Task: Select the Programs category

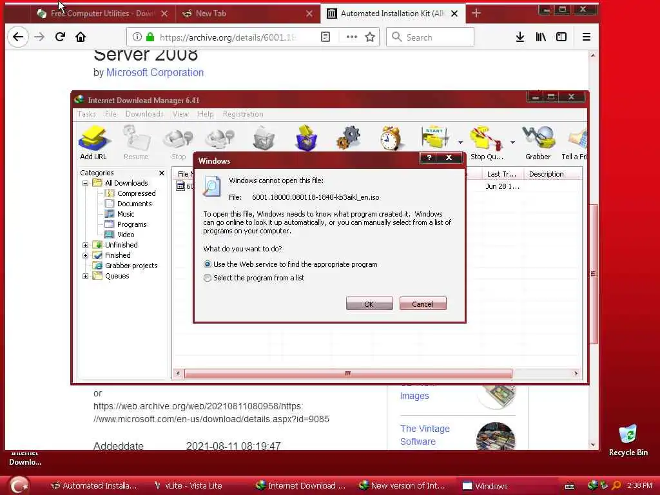Action: pos(131,224)
